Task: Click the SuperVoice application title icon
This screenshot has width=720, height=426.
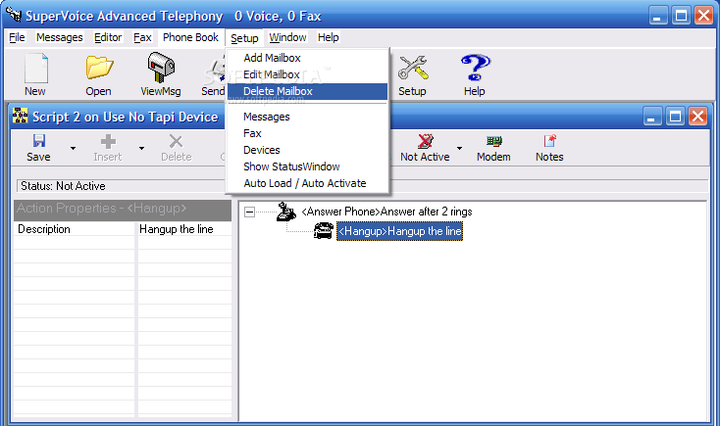Action: [x=14, y=15]
